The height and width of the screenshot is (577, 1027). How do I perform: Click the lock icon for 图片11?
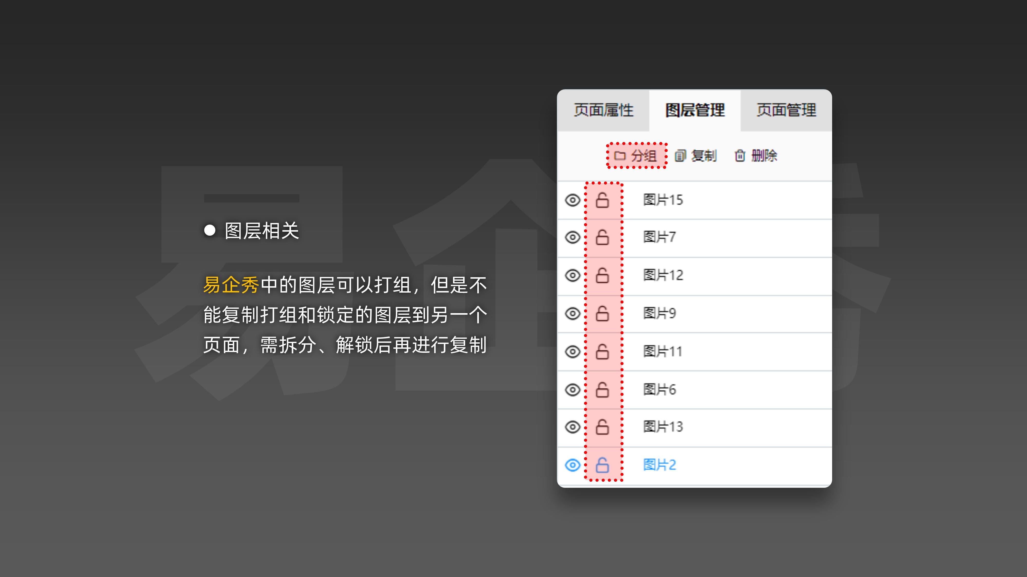tap(602, 352)
